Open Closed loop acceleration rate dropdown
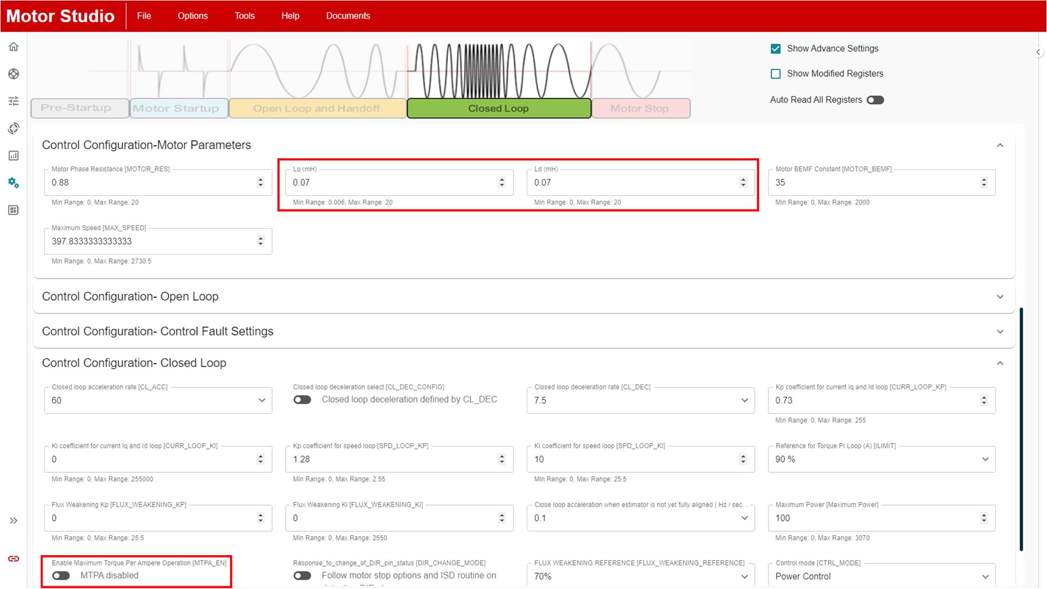This screenshot has width=1047, height=589. pyautogui.click(x=158, y=400)
